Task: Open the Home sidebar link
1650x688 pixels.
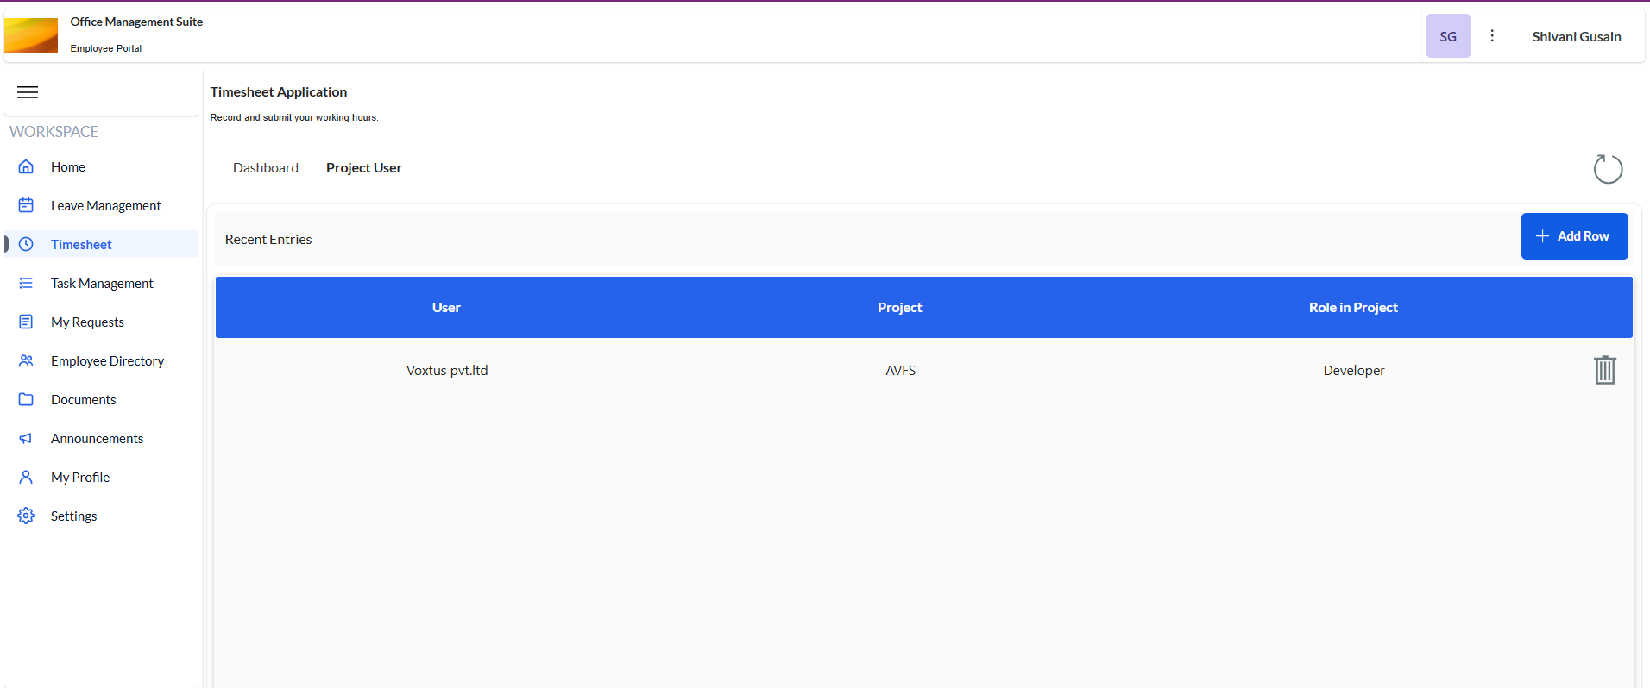Action: tap(67, 166)
